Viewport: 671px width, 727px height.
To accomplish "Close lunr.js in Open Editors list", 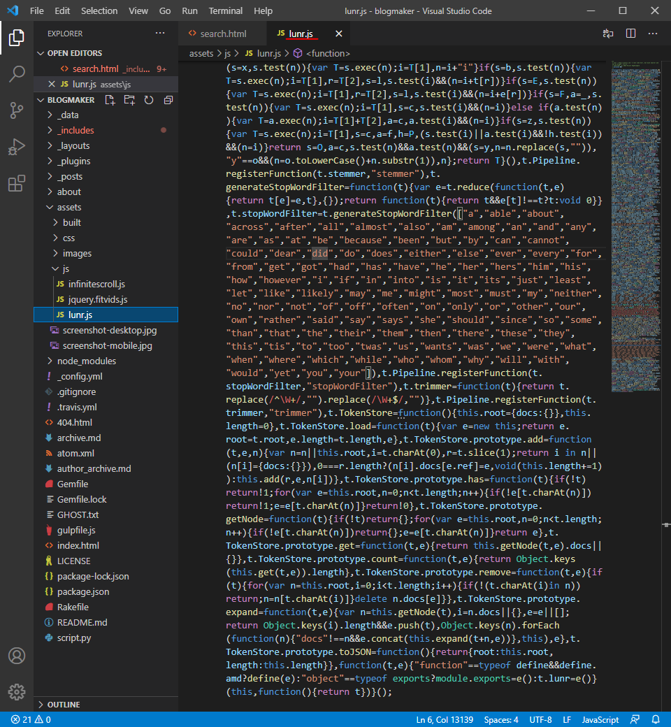I will [x=52, y=84].
